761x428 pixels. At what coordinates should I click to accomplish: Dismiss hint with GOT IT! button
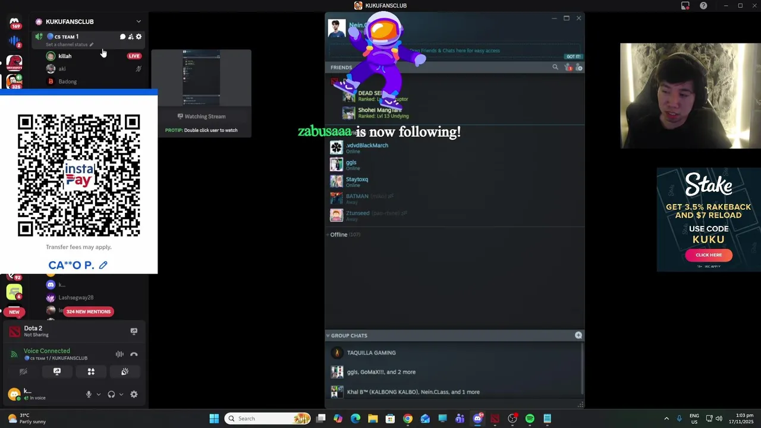(573, 56)
